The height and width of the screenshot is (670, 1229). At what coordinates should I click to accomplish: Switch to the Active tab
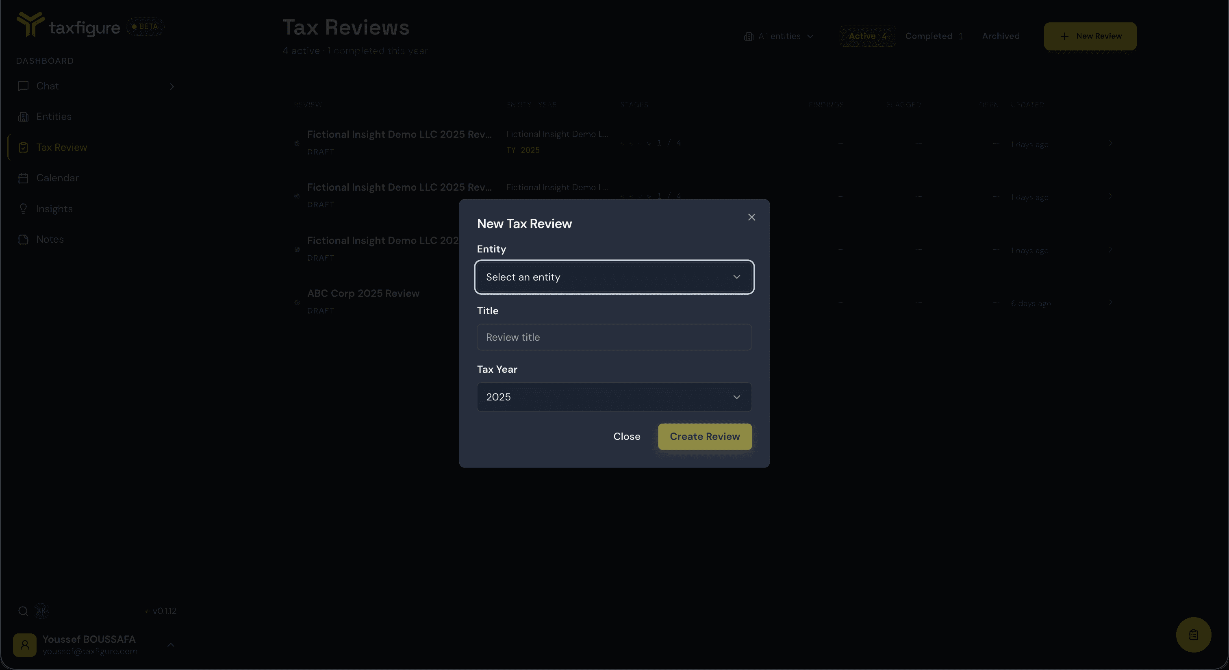point(867,36)
